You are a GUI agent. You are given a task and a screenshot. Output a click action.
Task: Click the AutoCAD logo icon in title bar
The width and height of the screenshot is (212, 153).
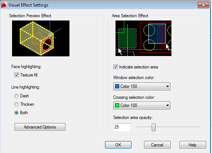tap(4, 5)
